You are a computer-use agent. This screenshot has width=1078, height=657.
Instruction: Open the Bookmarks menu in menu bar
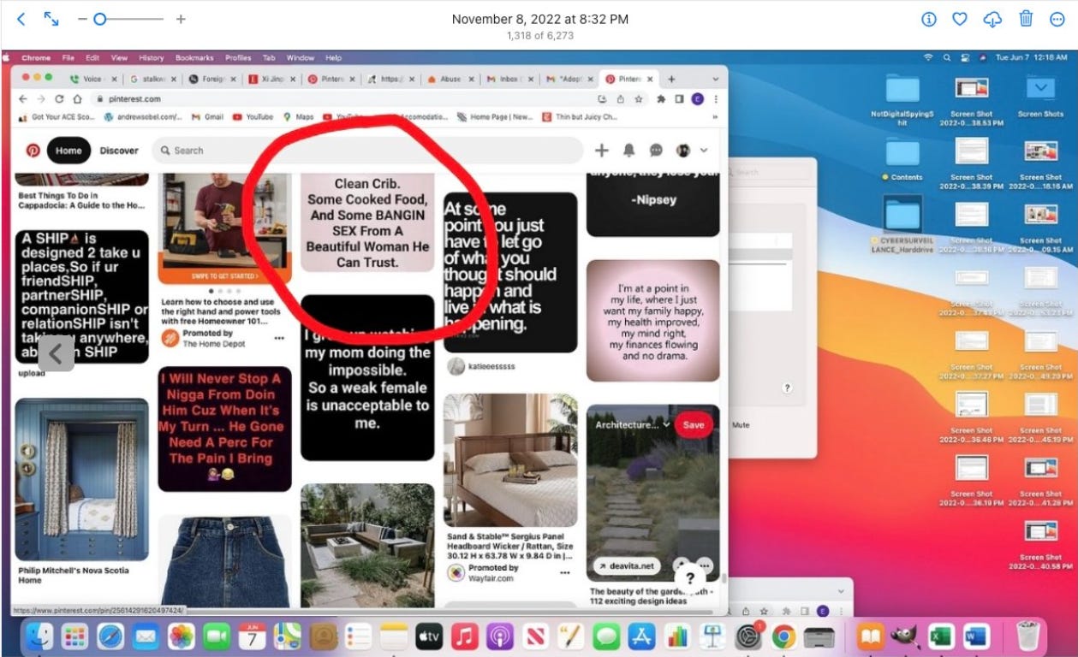tap(194, 58)
